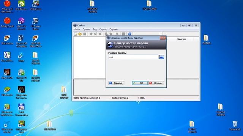243x136 pixels.
Task: Click status bar text "Выбрано: 0 из 0"
Action: pos(120,98)
